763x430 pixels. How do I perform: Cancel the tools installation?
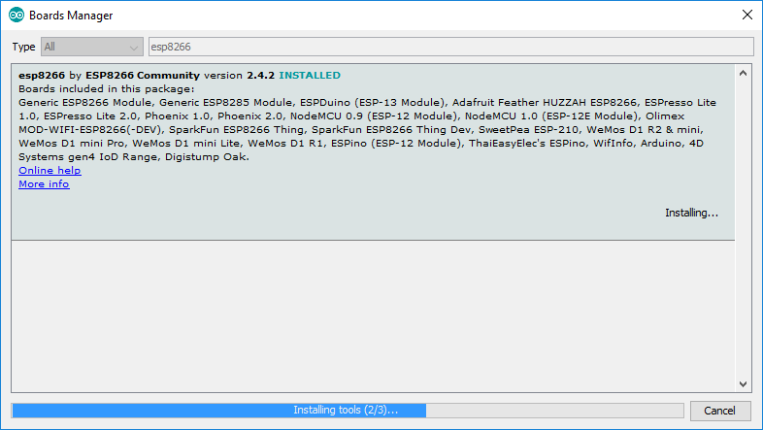click(720, 411)
